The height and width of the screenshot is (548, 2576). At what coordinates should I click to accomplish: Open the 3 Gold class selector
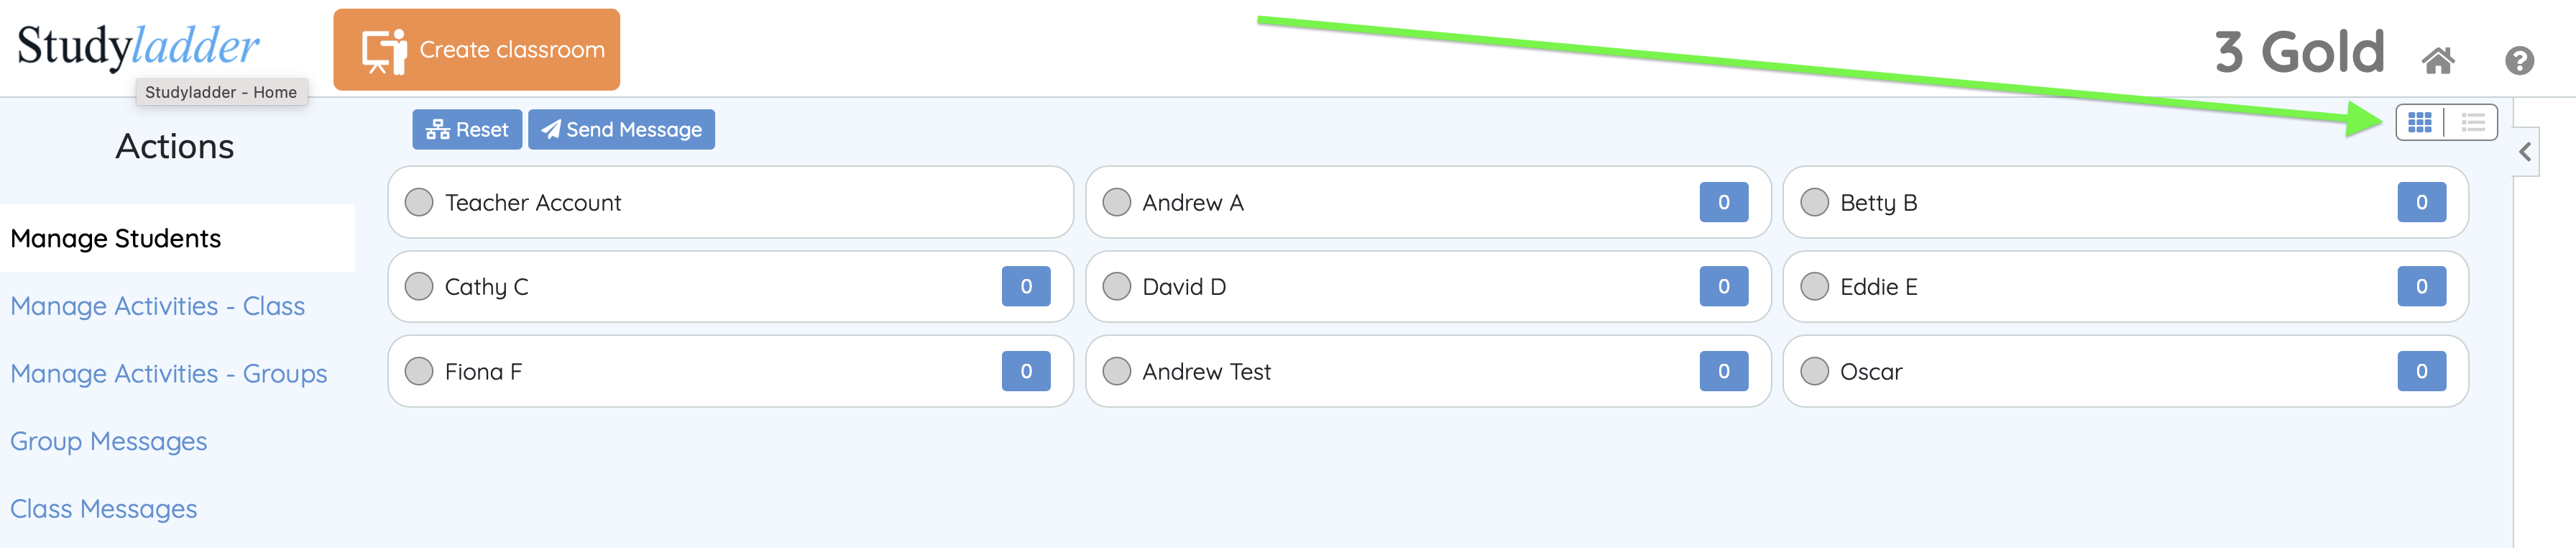pyautogui.click(x=2298, y=52)
